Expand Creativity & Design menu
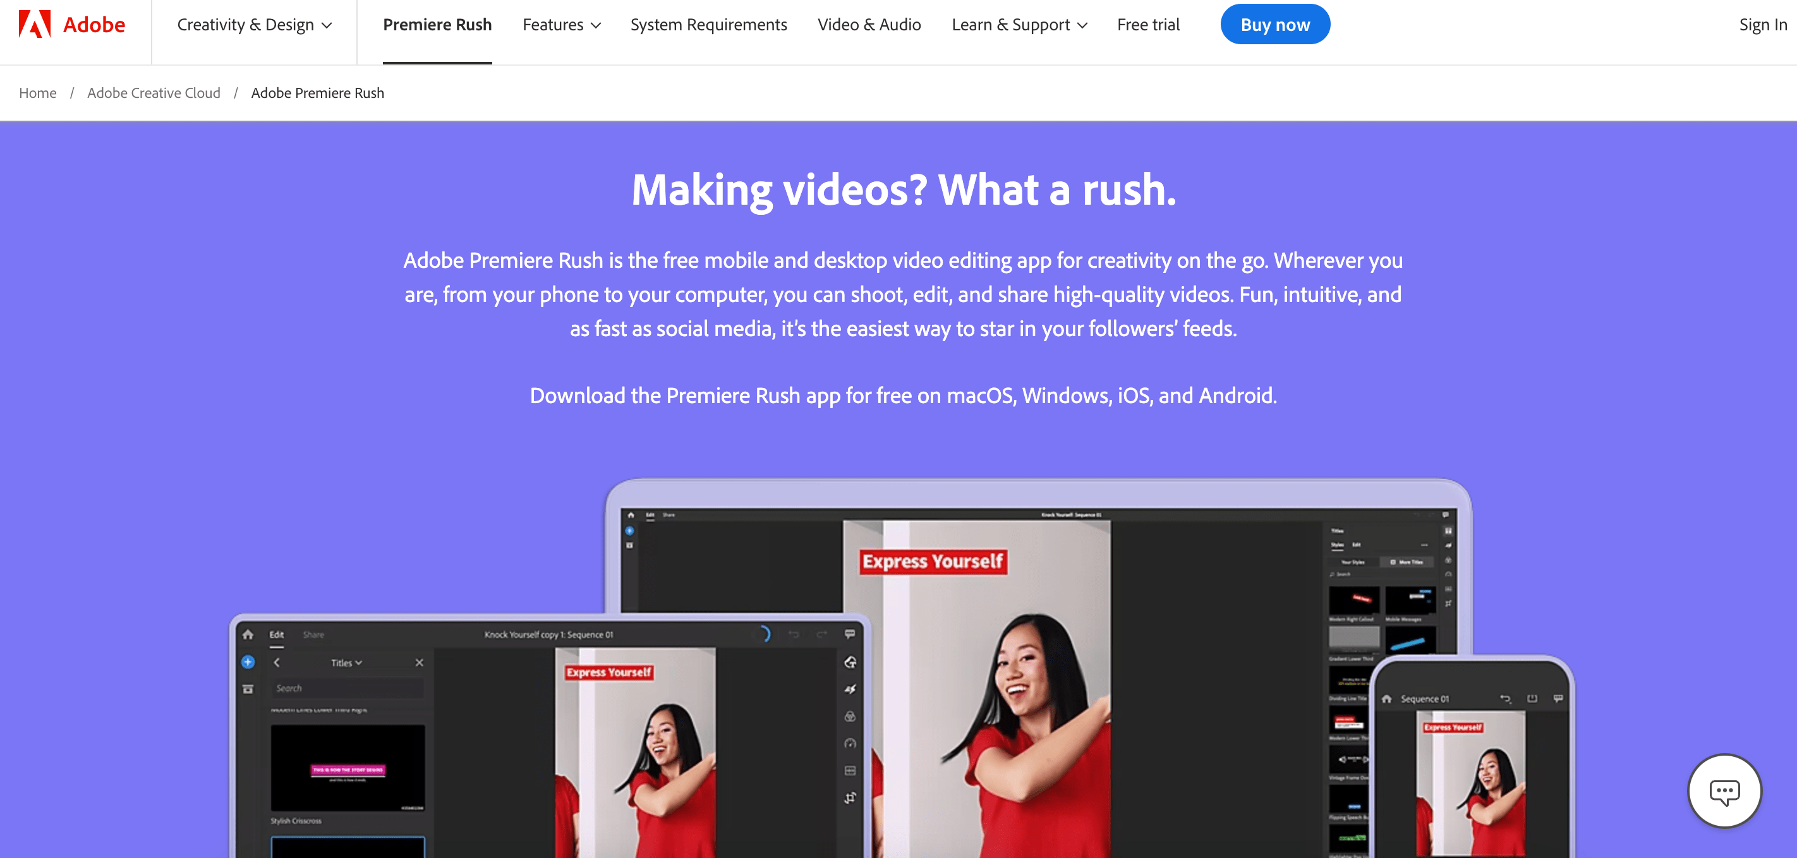This screenshot has width=1797, height=858. [x=255, y=25]
